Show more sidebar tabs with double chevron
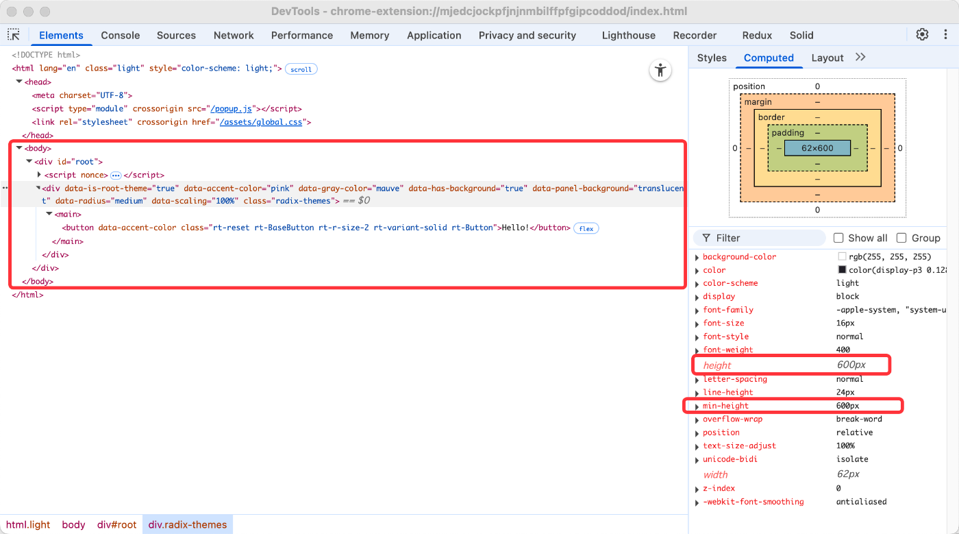This screenshot has height=534, width=959. (x=861, y=58)
